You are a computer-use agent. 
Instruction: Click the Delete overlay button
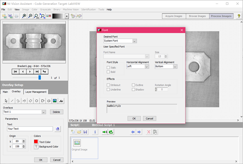[x=57, y=112]
